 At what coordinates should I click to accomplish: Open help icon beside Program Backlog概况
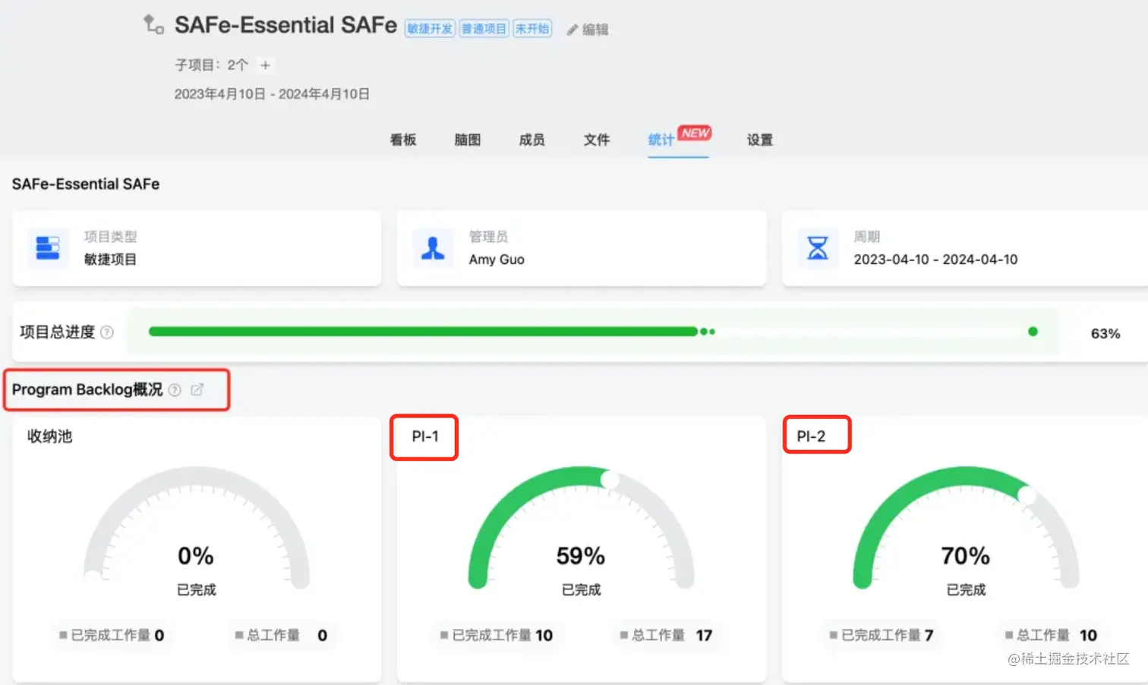175,390
